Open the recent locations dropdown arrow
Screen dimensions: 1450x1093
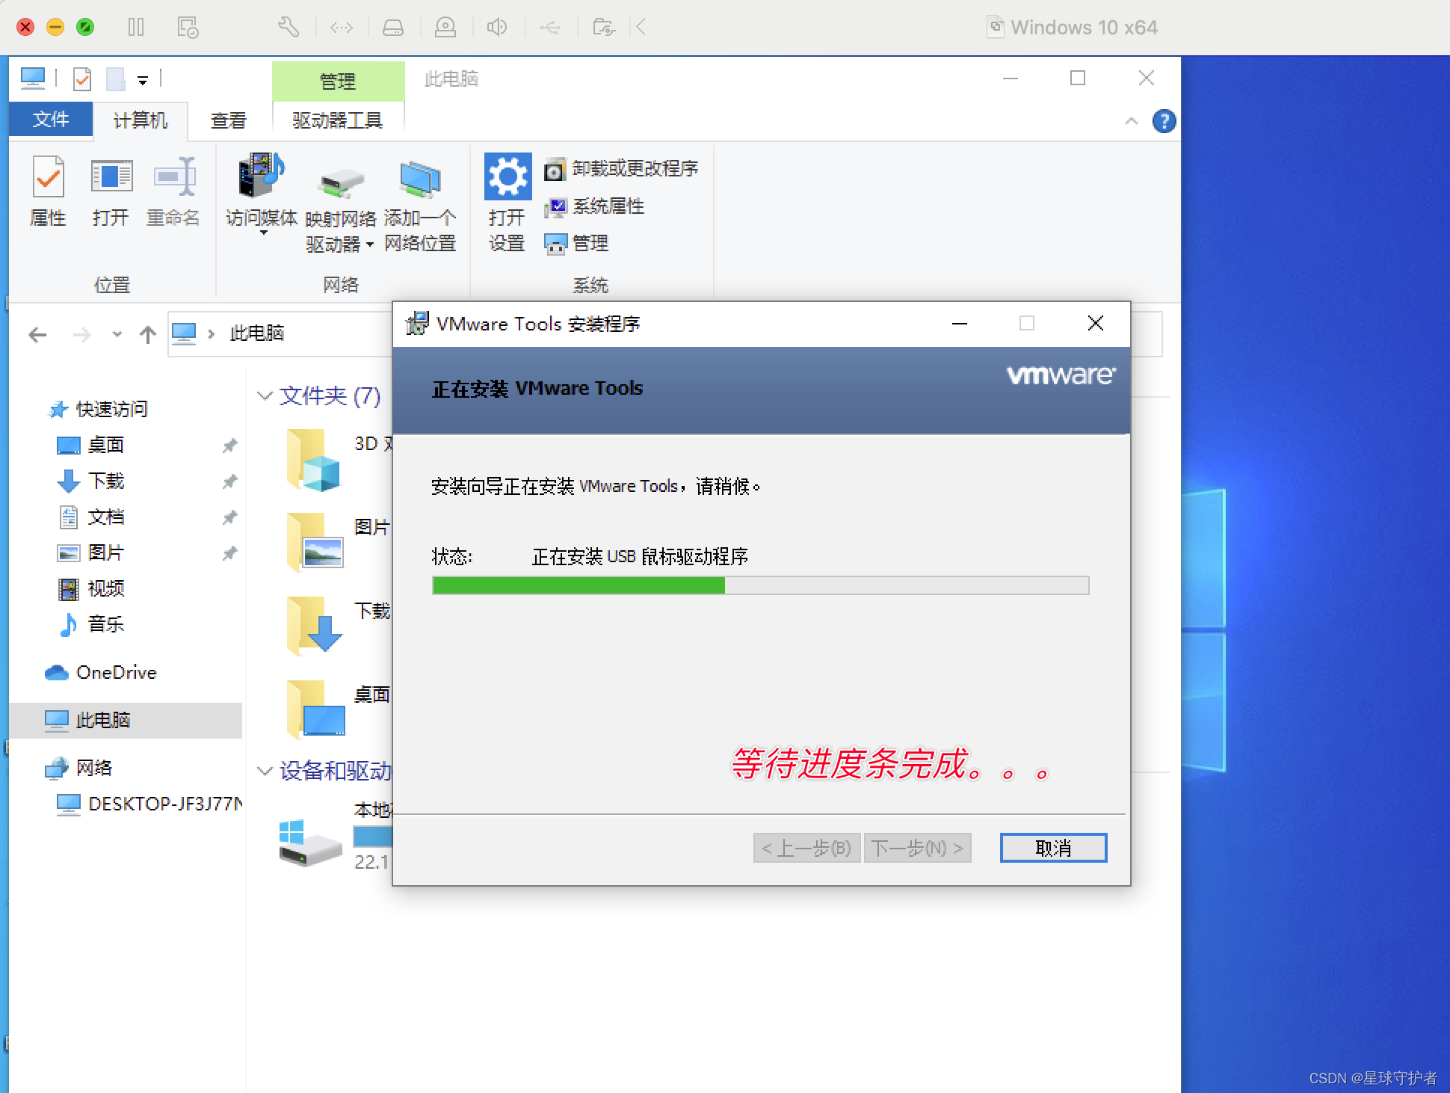click(117, 334)
